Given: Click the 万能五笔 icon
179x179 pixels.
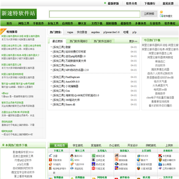Looking at the screenshot, I should click(93, 169).
